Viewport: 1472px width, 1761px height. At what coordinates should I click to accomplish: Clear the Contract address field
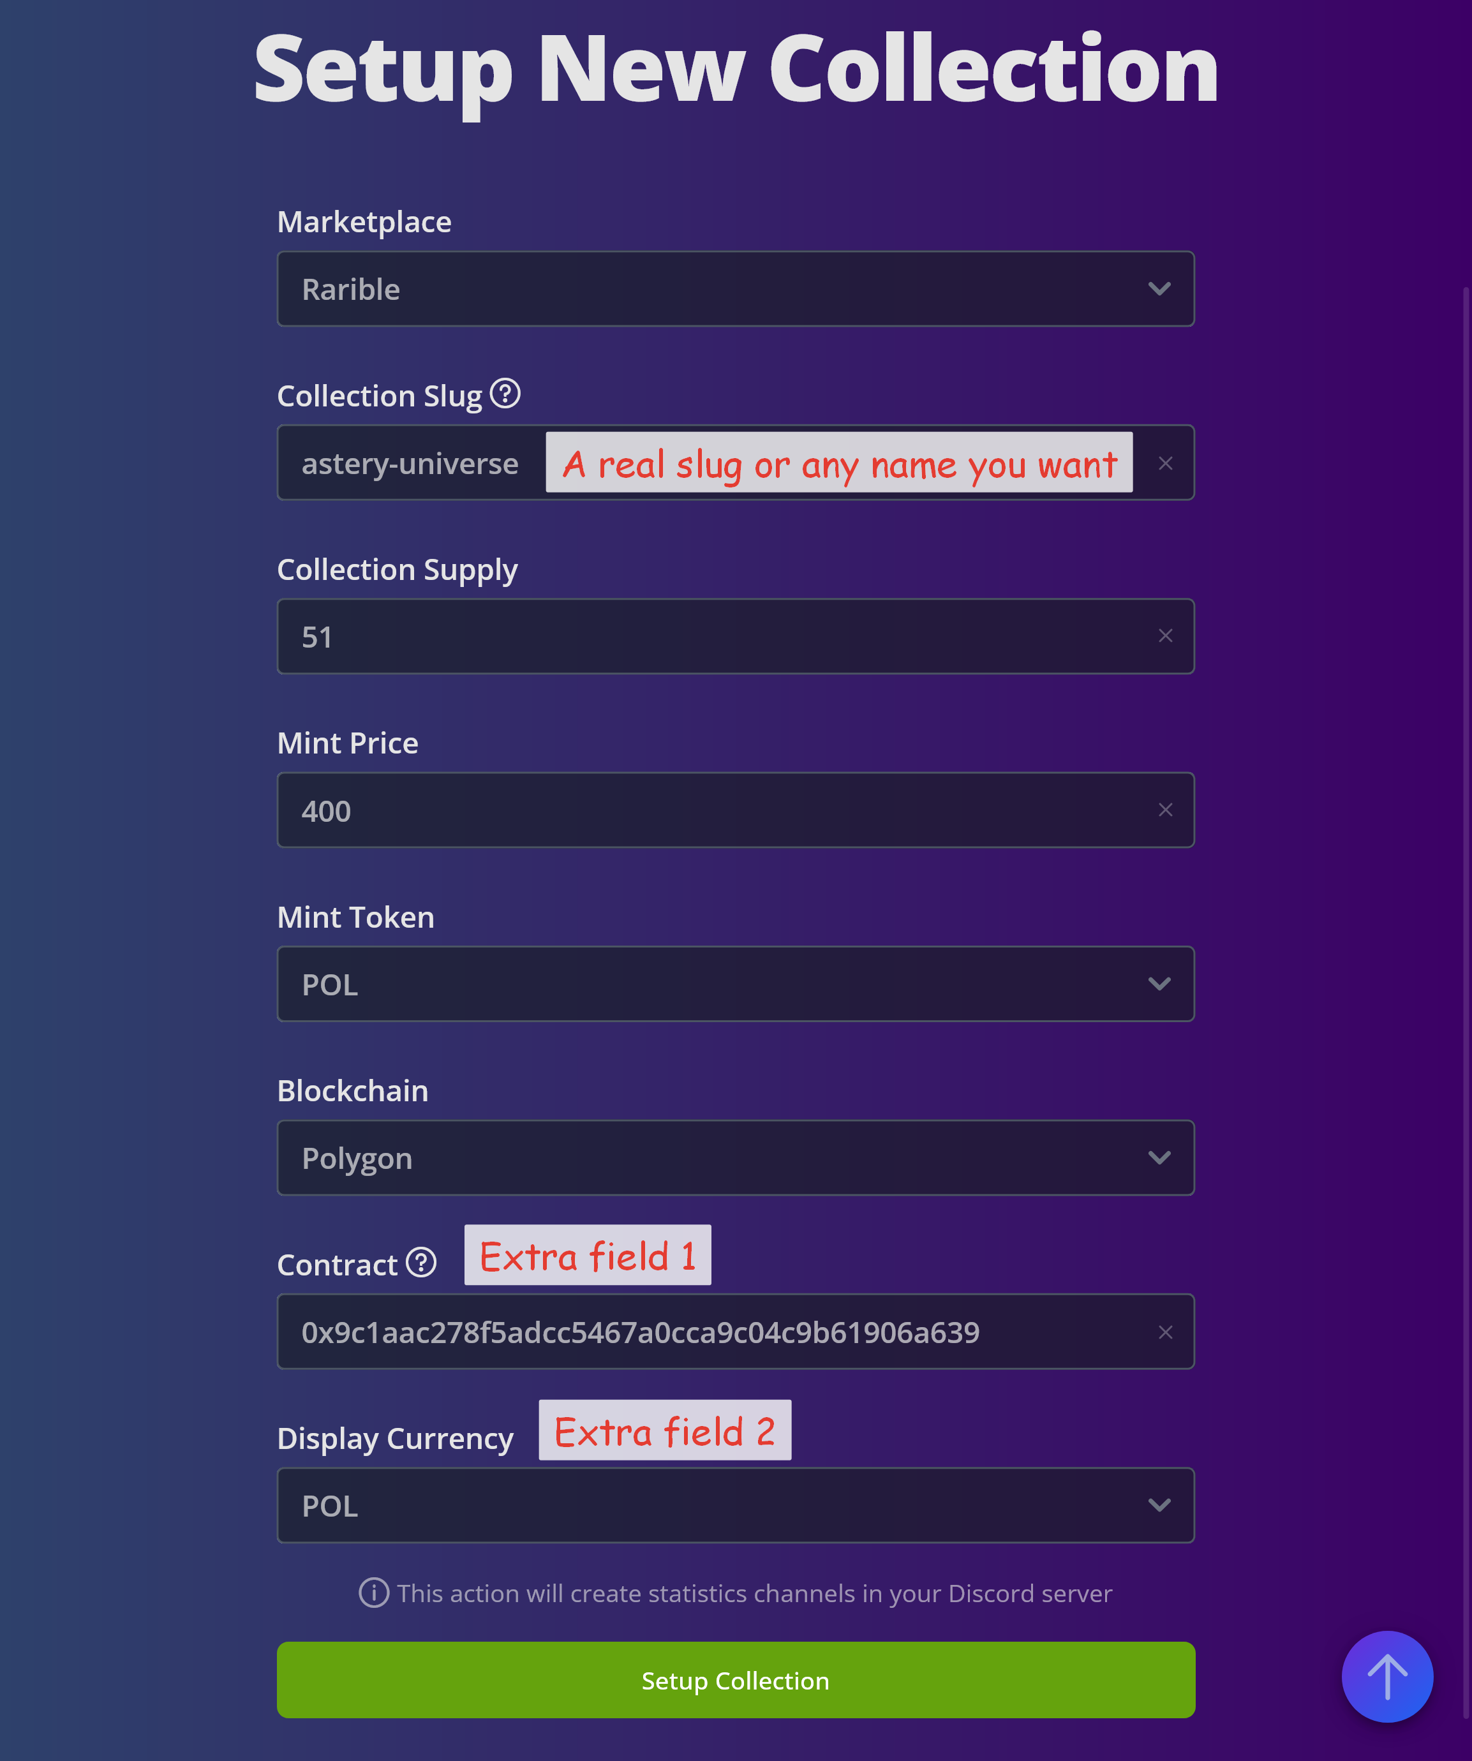(x=1165, y=1332)
